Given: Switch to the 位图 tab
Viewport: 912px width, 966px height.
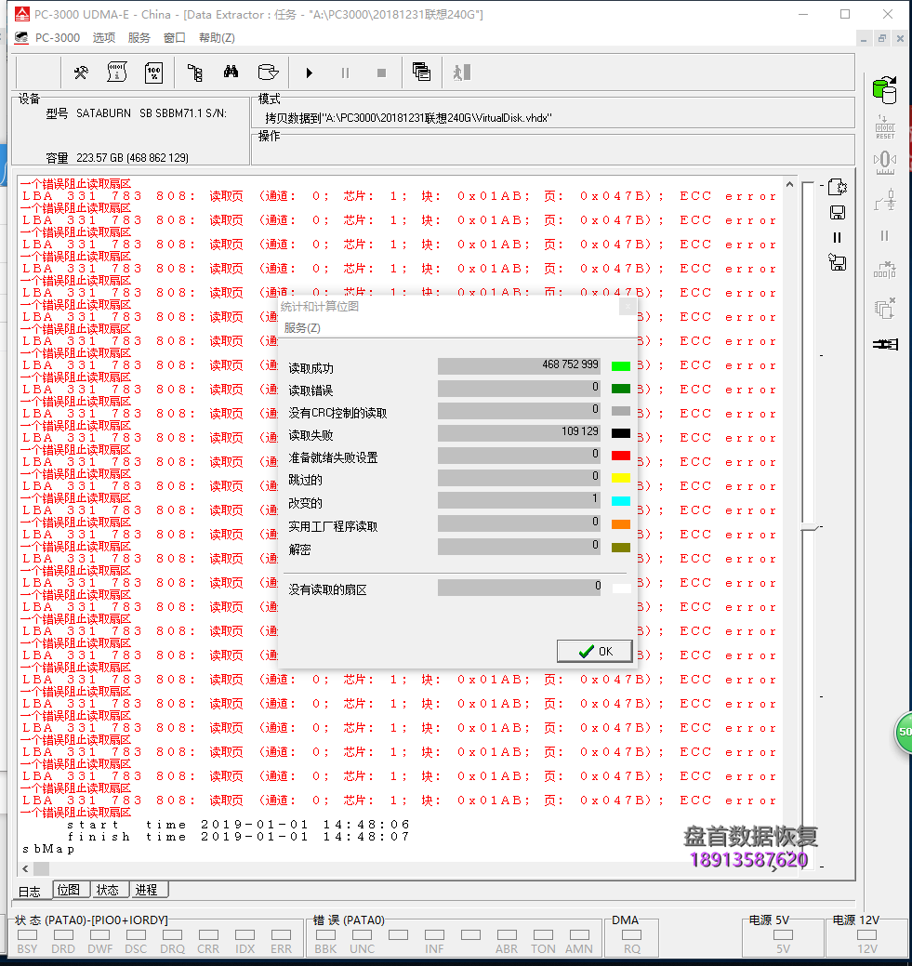Looking at the screenshot, I should tap(69, 891).
